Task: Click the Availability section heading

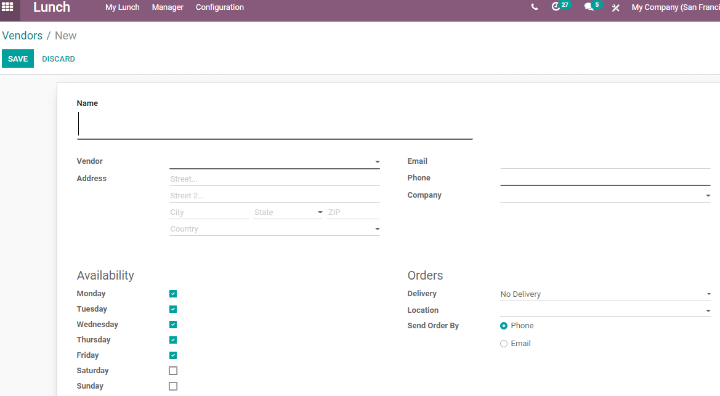Action: [x=105, y=275]
